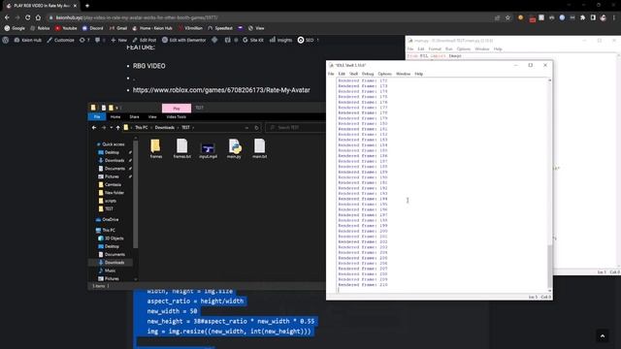The image size is (621, 349).
Task: Expand the File Explorer address history dropdown
Action: 246,127
